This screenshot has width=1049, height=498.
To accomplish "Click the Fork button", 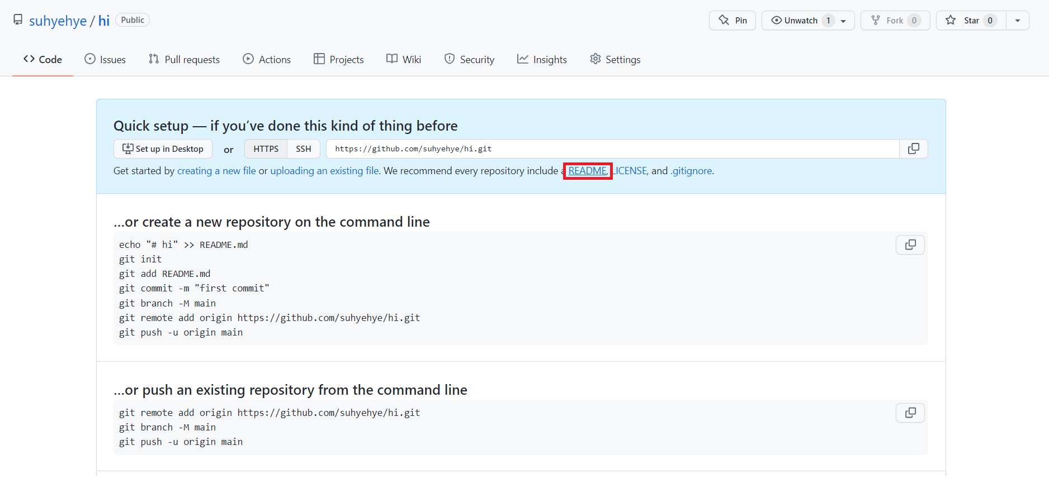I will [895, 20].
